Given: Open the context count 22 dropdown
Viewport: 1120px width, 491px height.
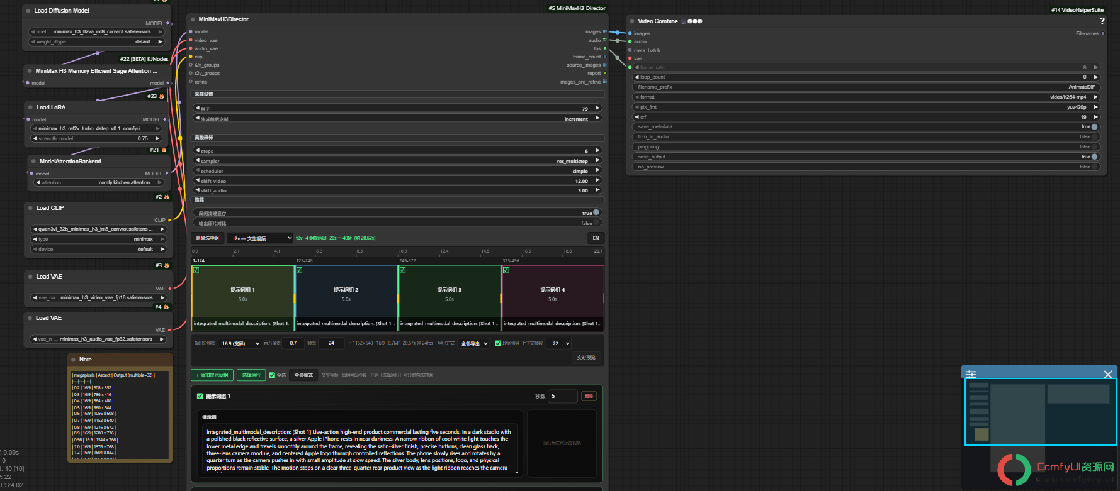Looking at the screenshot, I should click(559, 343).
